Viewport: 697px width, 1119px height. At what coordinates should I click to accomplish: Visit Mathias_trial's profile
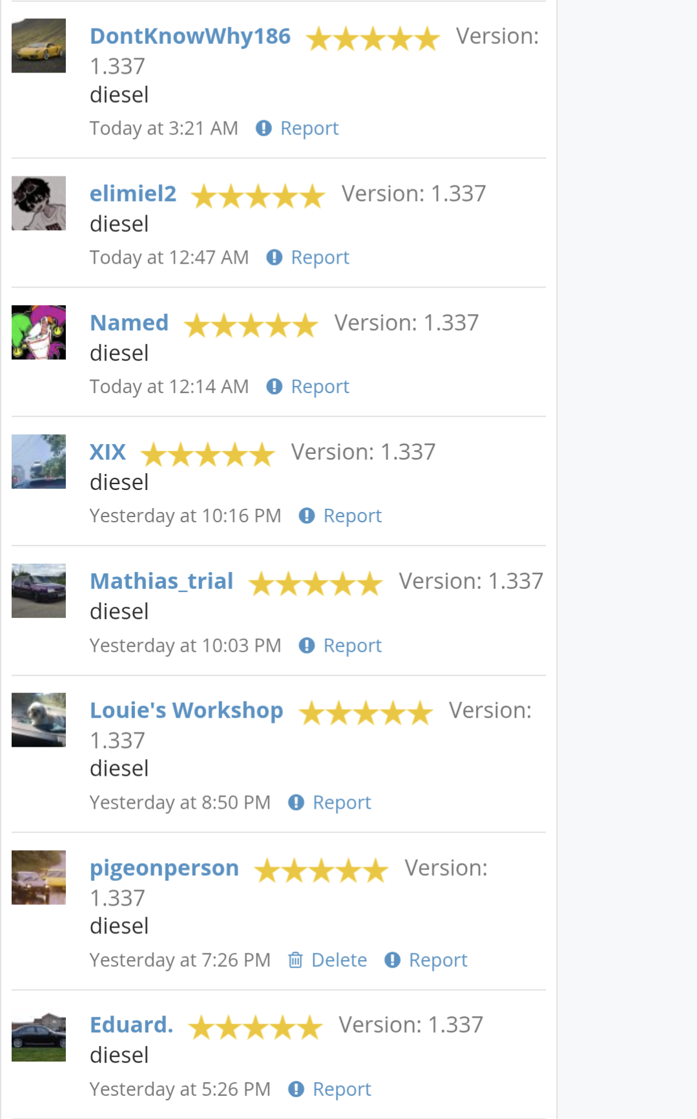[x=161, y=581]
